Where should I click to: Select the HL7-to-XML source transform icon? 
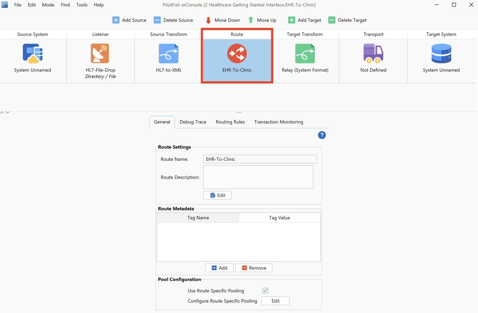(168, 53)
